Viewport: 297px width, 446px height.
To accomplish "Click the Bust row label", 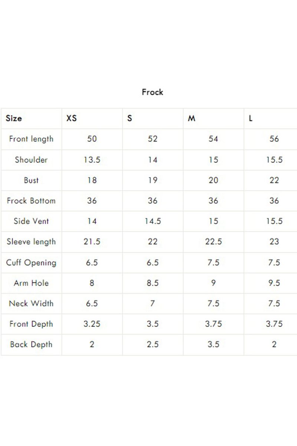I will point(31,180).
